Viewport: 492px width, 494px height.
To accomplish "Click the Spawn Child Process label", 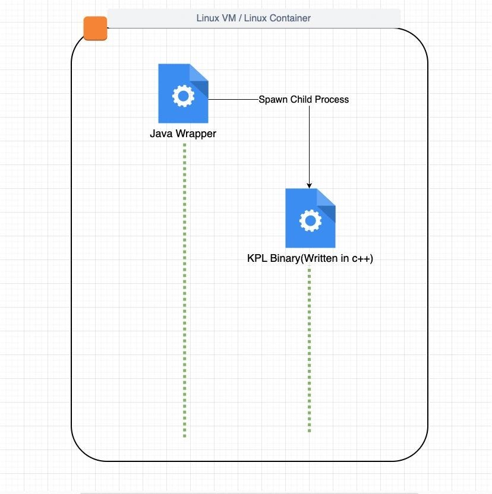I will (304, 99).
